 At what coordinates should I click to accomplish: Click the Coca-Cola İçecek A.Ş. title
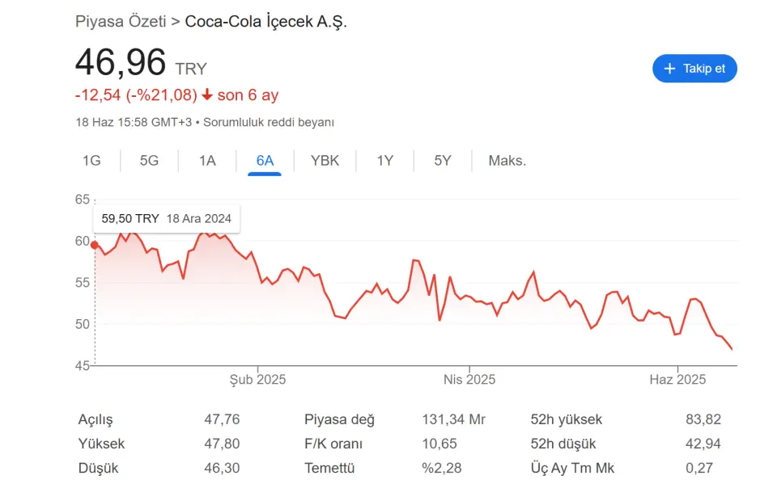tap(265, 22)
